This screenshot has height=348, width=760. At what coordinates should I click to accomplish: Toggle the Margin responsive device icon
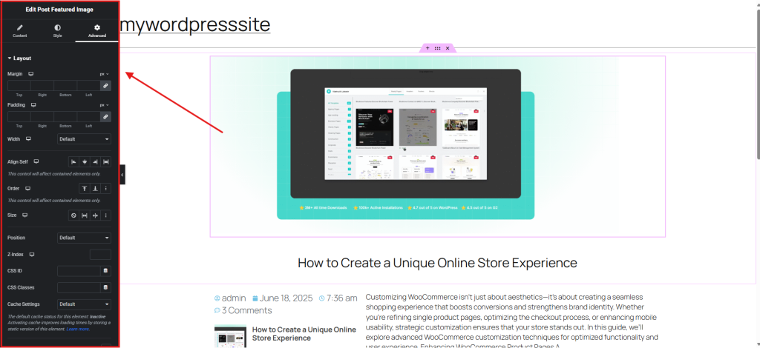tap(31, 74)
